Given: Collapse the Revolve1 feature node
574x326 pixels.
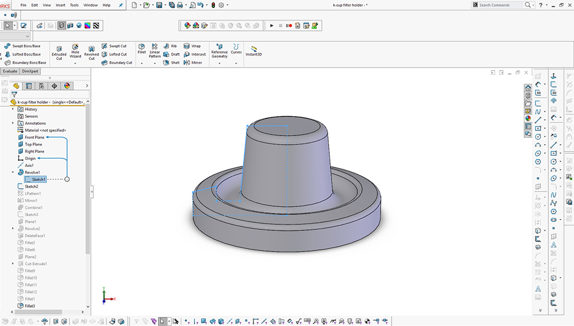Looking at the screenshot, I should (x=13, y=172).
